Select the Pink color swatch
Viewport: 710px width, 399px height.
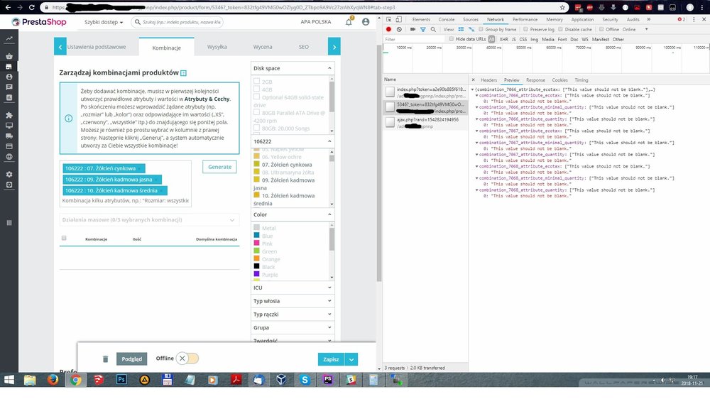(257, 244)
